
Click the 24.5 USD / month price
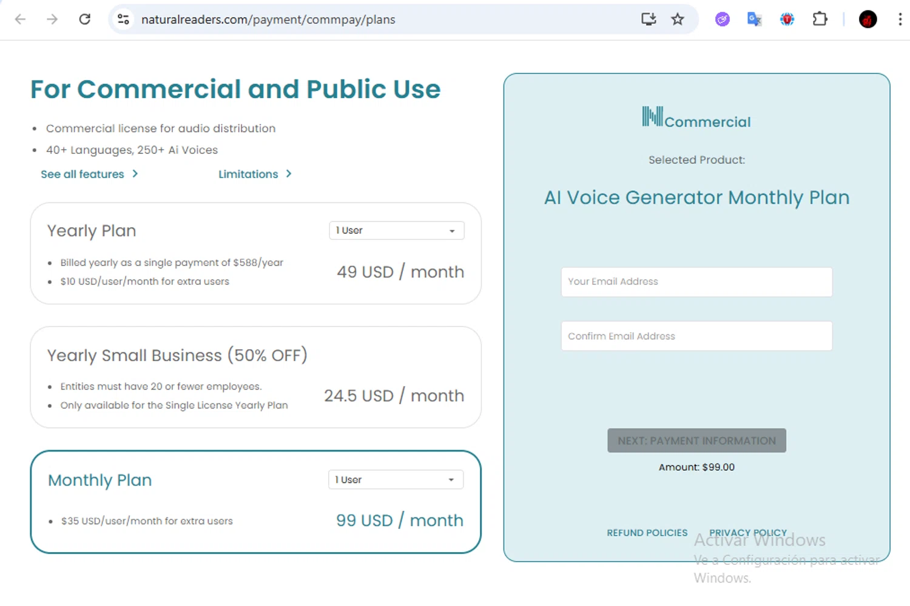pyautogui.click(x=394, y=396)
